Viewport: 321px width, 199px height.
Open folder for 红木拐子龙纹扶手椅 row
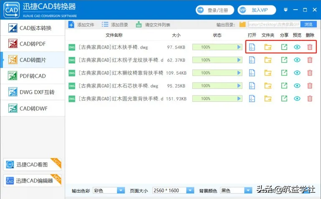pyautogui.click(x=268, y=60)
